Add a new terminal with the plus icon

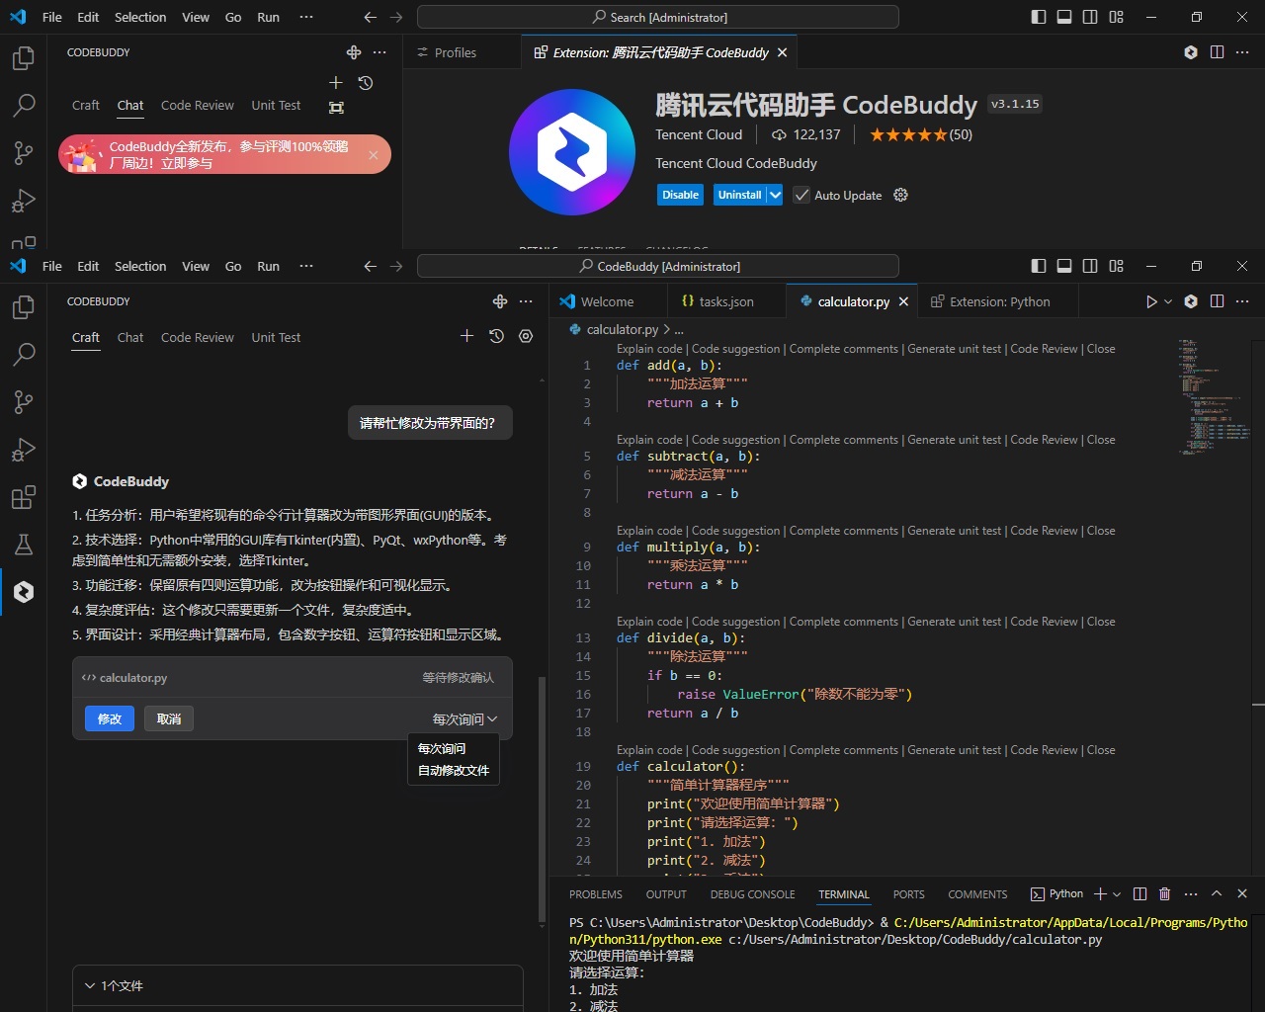point(1100,893)
